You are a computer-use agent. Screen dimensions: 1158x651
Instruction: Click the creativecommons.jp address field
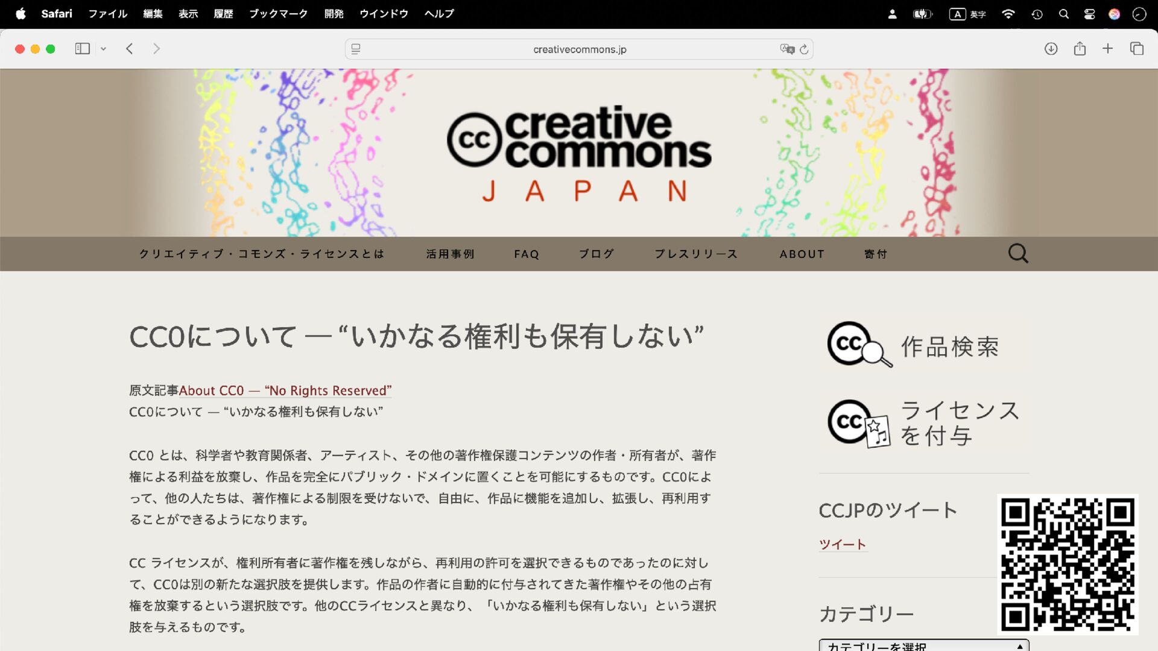(579, 49)
